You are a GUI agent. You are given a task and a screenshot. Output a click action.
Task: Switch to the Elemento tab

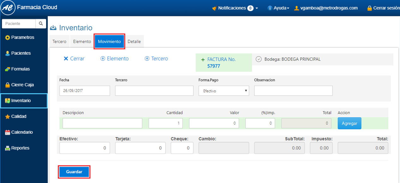coord(82,42)
